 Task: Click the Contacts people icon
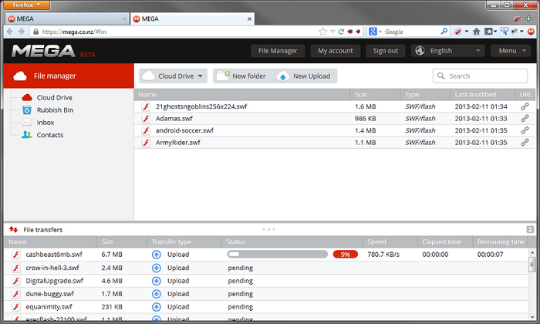(x=27, y=135)
